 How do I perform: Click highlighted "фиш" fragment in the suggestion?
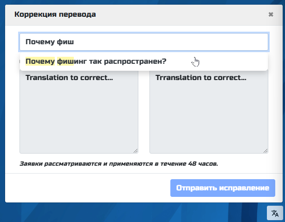[65, 61]
